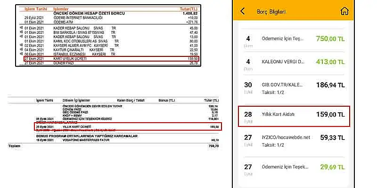
Task: Open the 29,69 TL payment entry
Action: coord(292,169)
